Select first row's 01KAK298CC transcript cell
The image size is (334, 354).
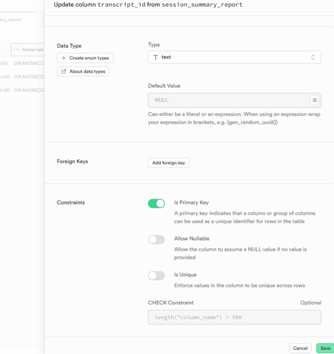click(x=29, y=63)
